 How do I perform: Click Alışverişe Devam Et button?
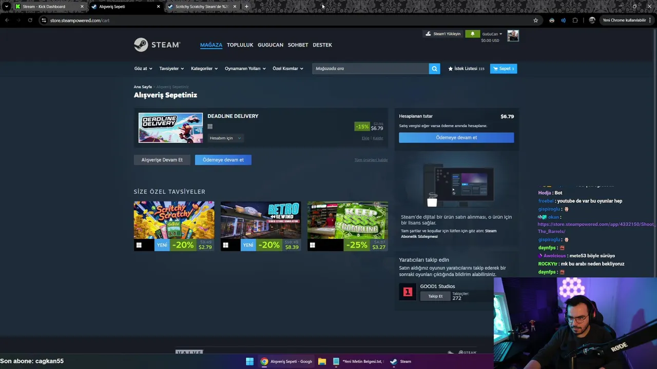[162, 159]
